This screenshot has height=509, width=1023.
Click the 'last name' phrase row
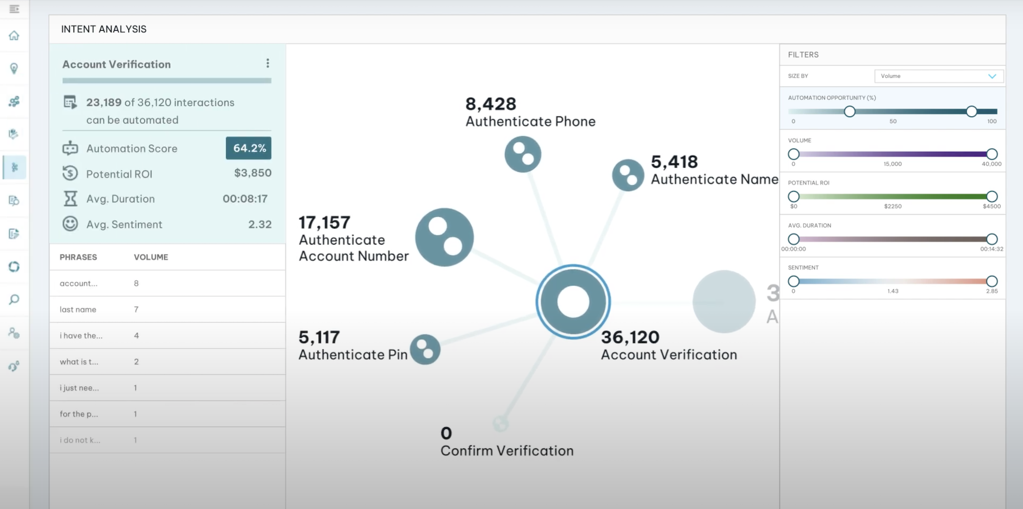167,310
